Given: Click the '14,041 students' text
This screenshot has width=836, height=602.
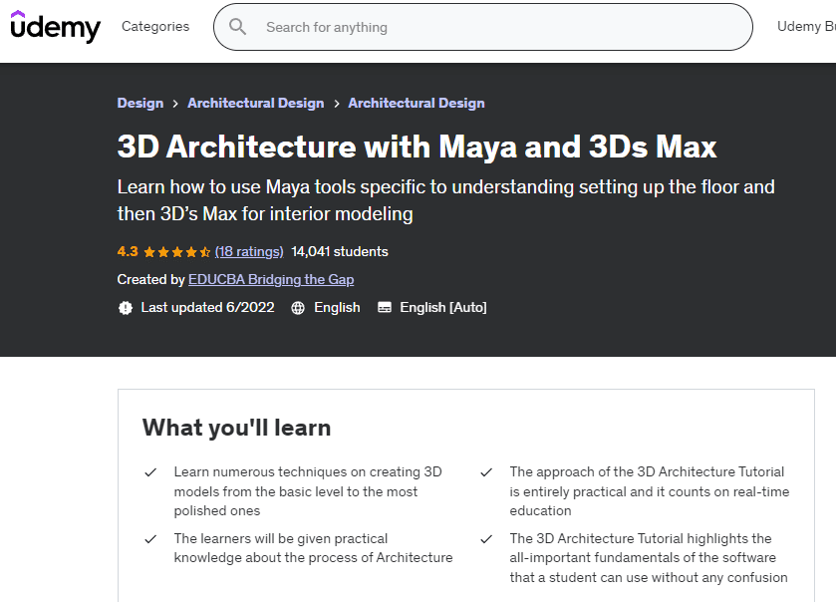Looking at the screenshot, I should tap(340, 252).
